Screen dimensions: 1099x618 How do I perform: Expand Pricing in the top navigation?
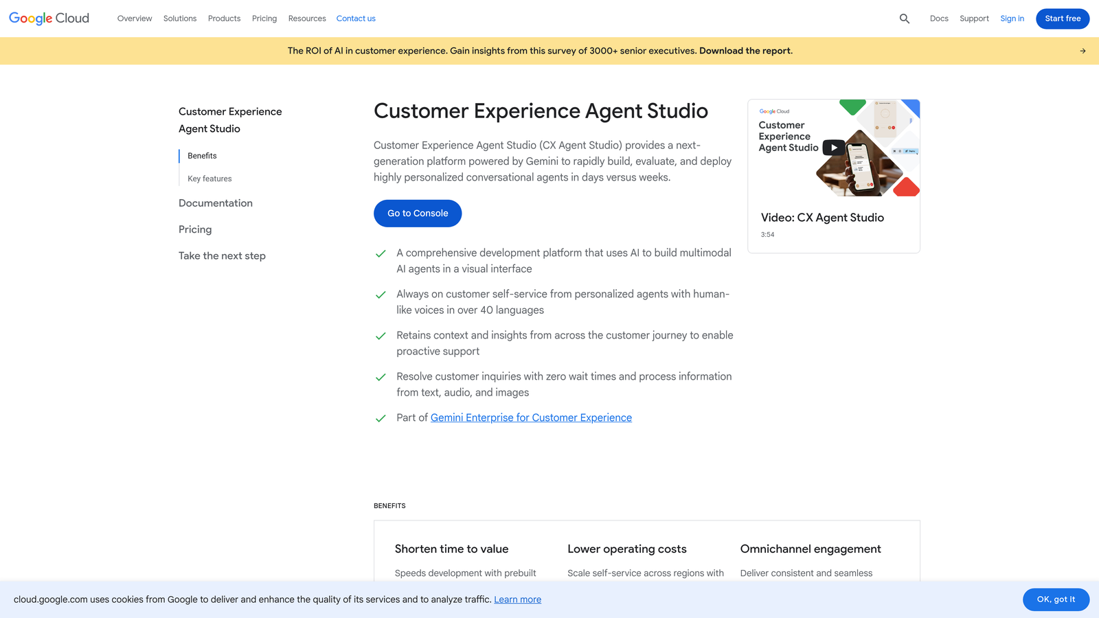point(264,19)
